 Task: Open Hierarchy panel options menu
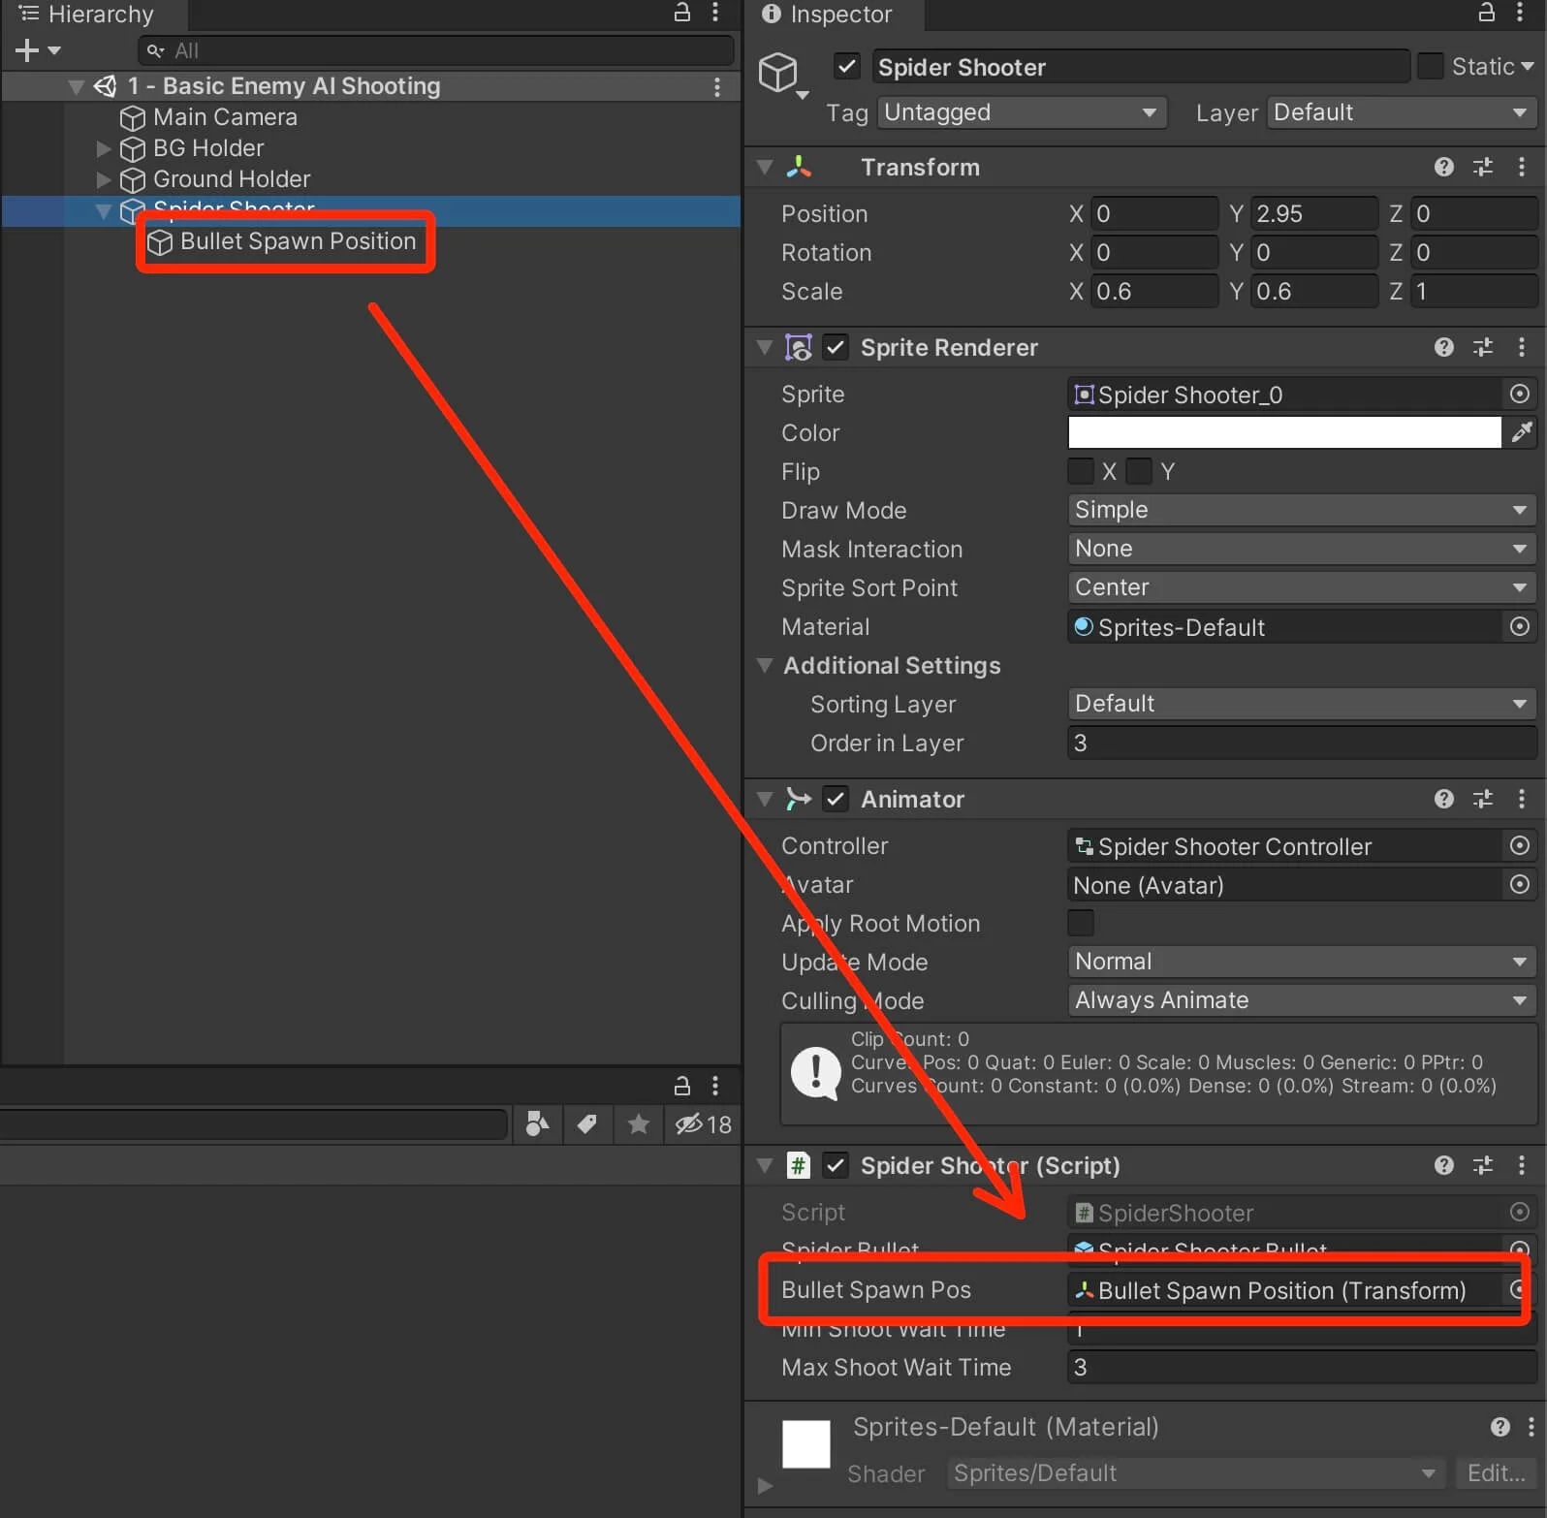click(715, 13)
